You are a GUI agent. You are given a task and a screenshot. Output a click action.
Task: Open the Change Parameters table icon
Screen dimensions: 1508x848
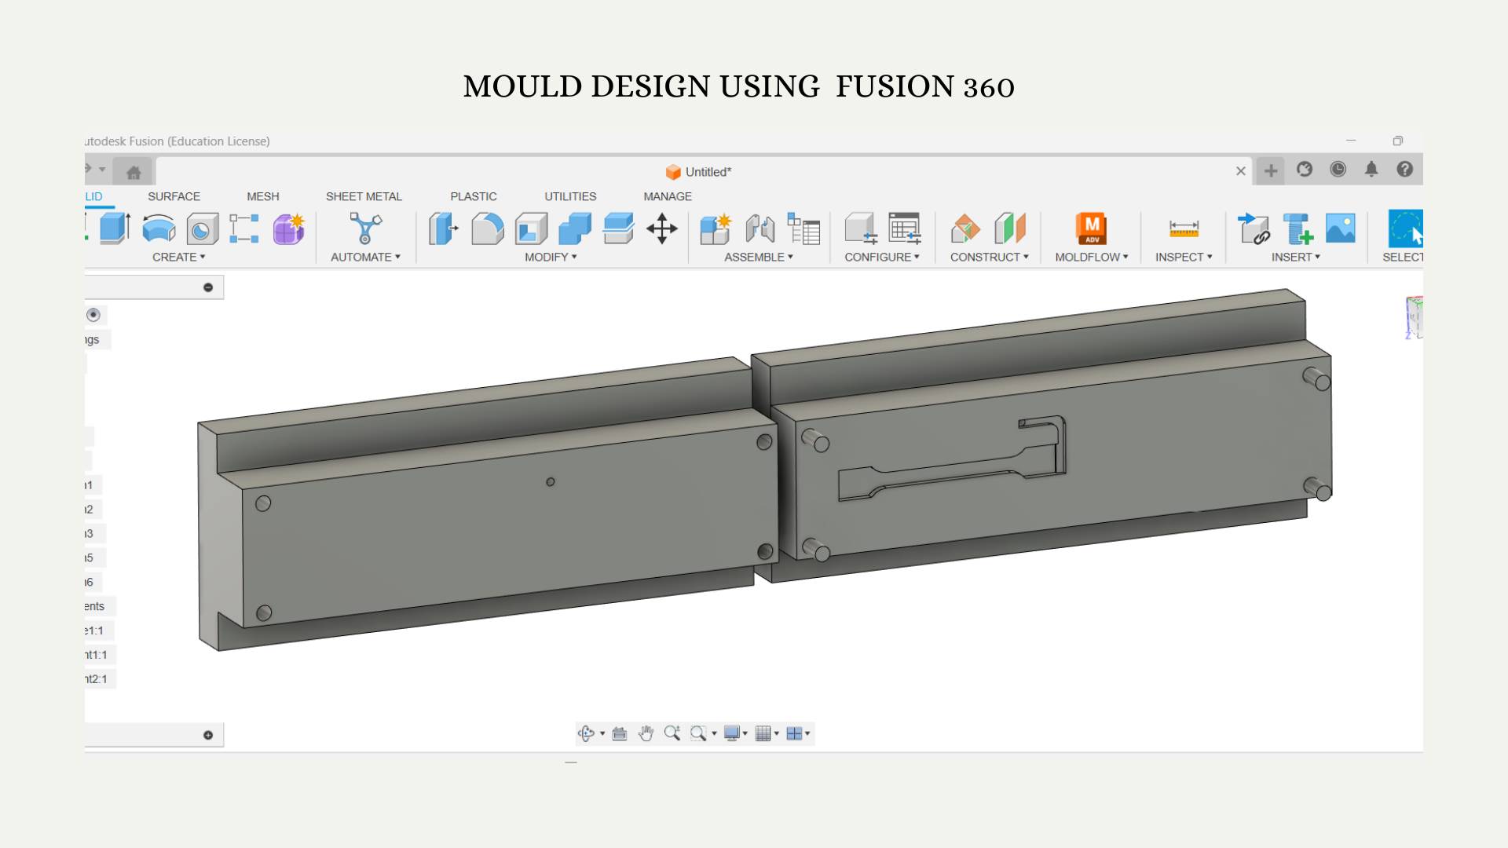click(905, 228)
